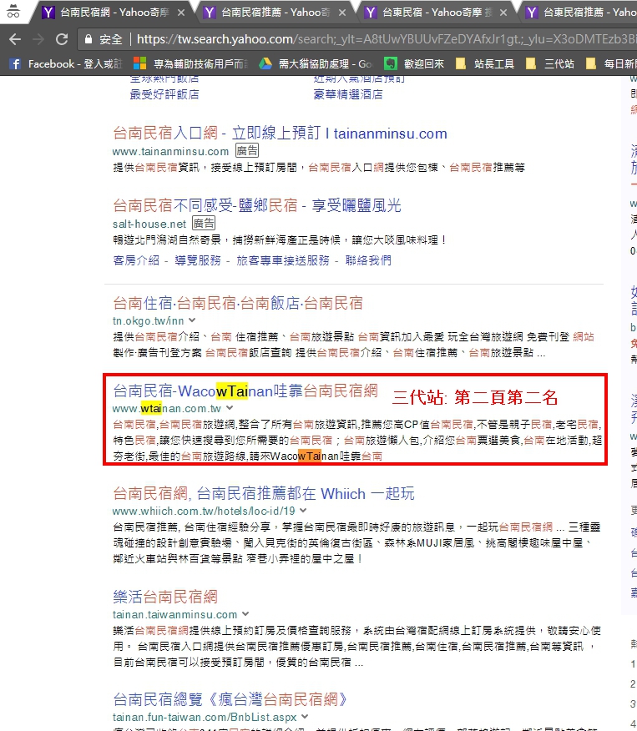
Task: Click the secure padlock icon in address bar
Action: pos(88,39)
